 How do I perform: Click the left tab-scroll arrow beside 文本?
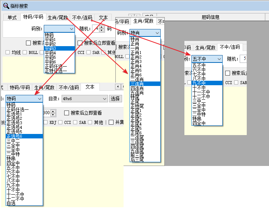118,87
